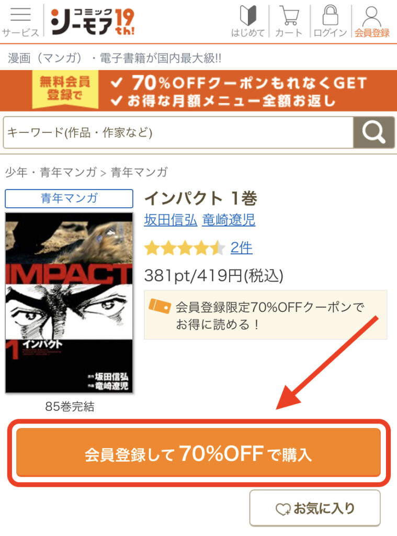Open the 70%OFFクーポン registration banner
Image resolution: width=397 pixels, height=536 pixels.
click(199, 91)
